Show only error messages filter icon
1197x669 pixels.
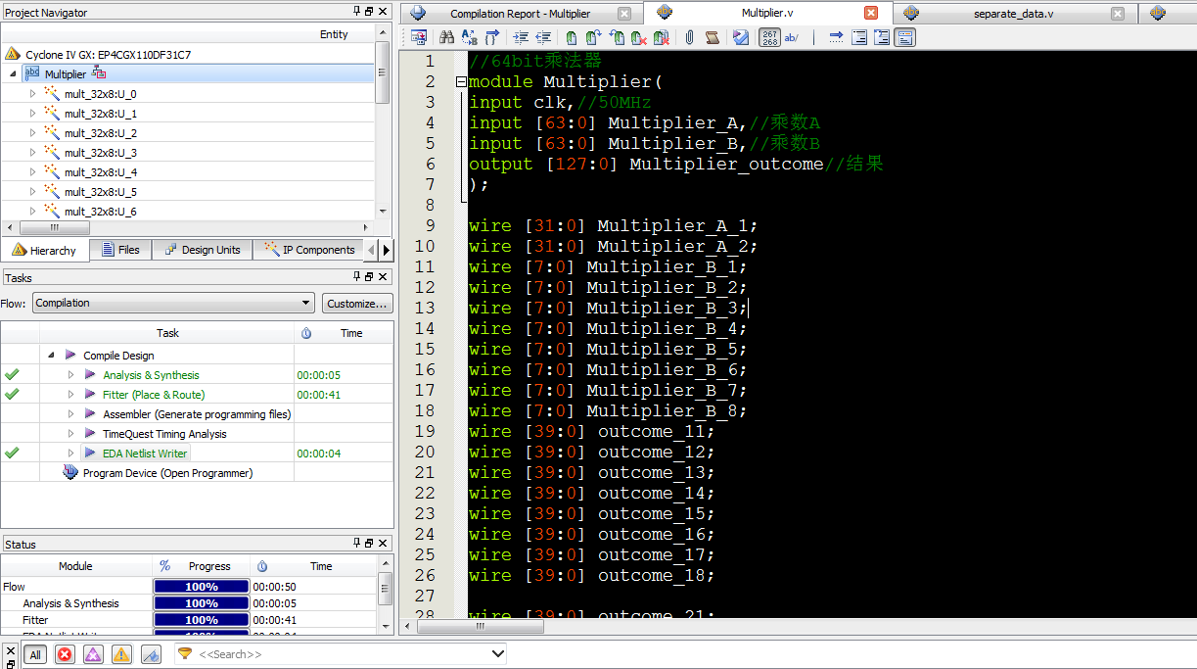[65, 654]
